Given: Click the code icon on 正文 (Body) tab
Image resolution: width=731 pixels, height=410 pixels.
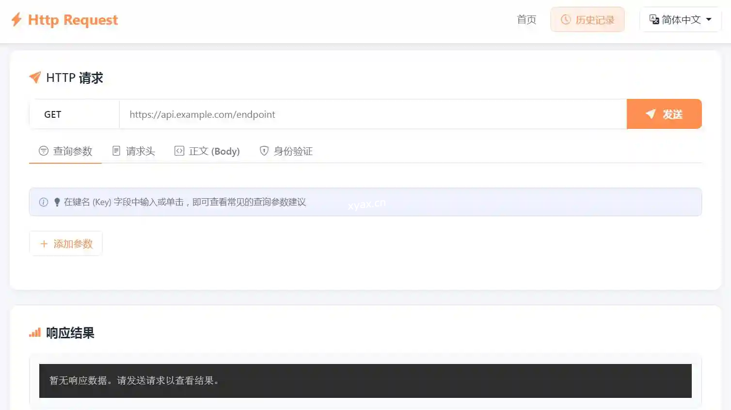Looking at the screenshot, I should 179,151.
